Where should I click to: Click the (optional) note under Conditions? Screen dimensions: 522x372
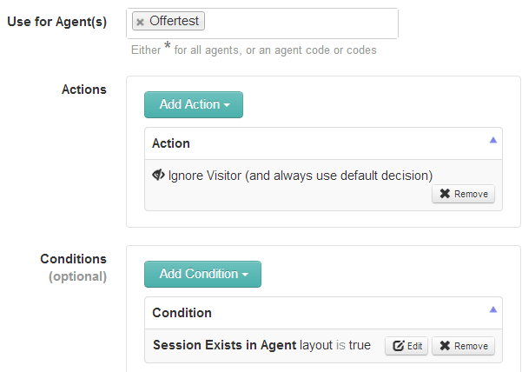click(77, 276)
